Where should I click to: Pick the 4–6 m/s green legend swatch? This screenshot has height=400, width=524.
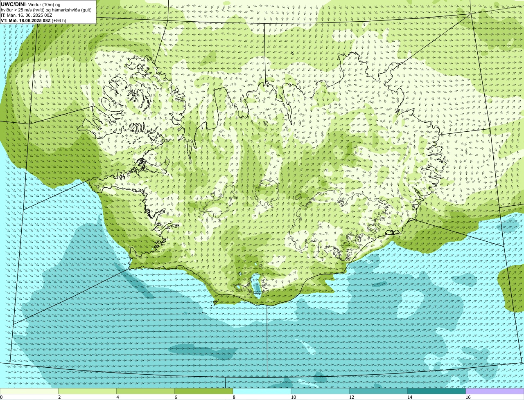coord(146,391)
